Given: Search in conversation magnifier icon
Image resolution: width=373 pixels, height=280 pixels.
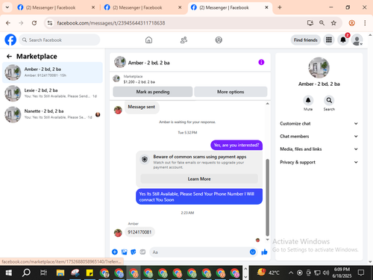Looking at the screenshot, I should [329, 101].
